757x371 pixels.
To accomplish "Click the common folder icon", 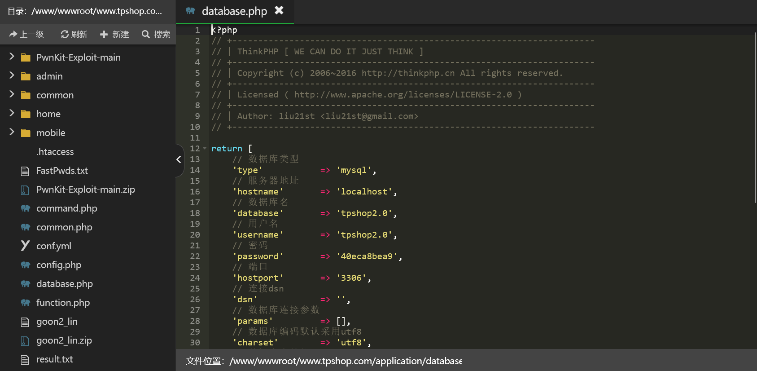I will tap(26, 95).
